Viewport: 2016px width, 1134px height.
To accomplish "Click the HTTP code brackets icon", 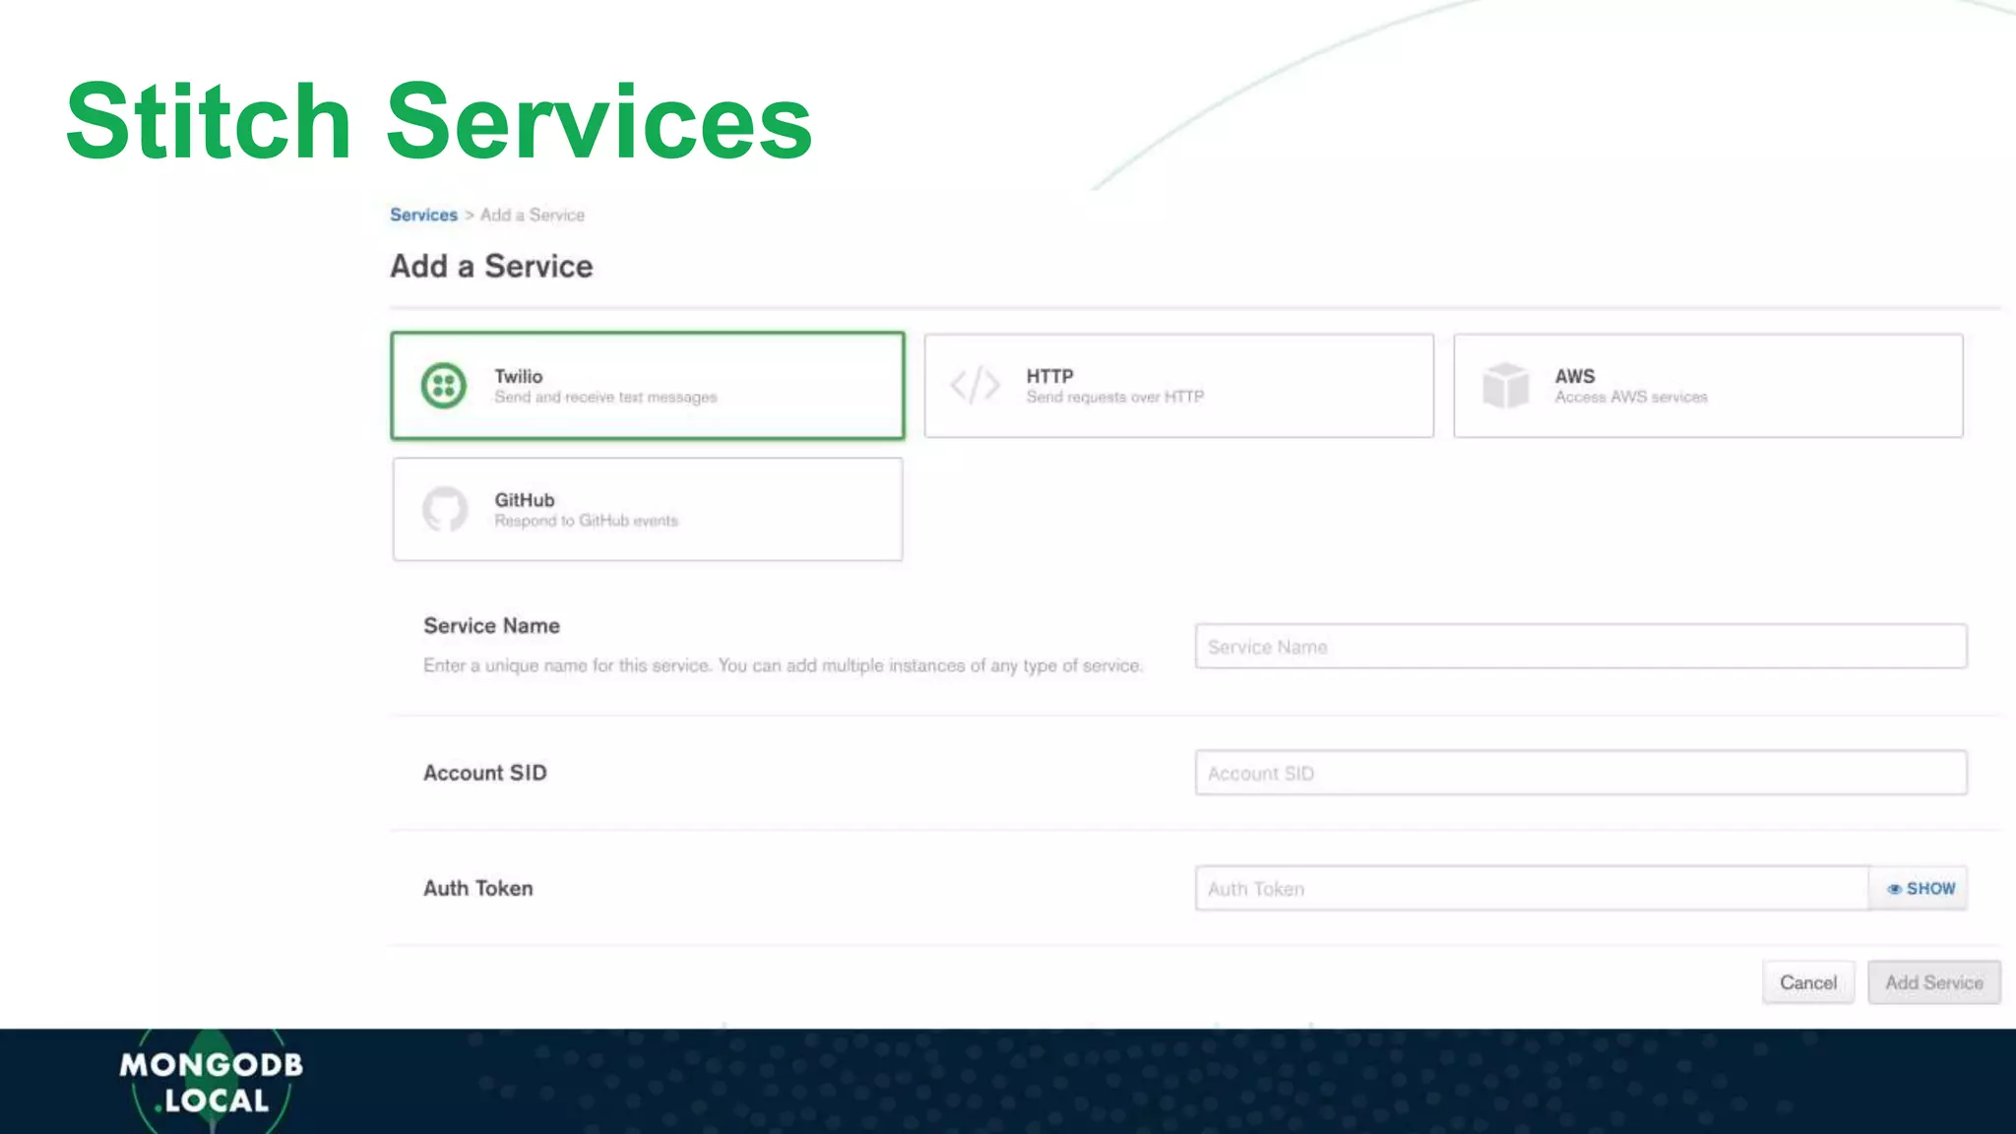I will pos(975,385).
